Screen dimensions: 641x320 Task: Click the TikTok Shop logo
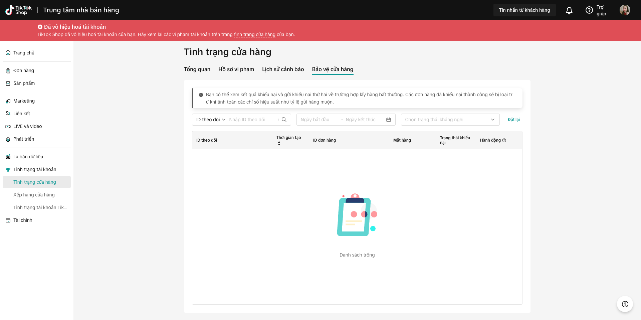[19, 10]
